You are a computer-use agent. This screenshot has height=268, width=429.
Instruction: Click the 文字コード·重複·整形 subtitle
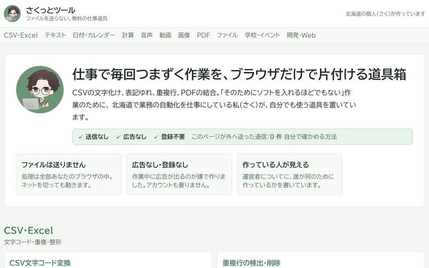pyautogui.click(x=33, y=242)
